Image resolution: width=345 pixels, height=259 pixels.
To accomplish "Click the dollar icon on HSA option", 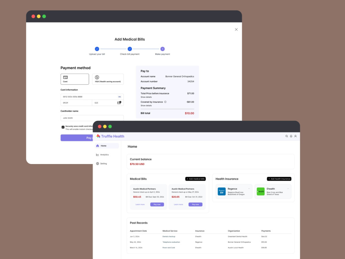I will [x=97, y=77].
